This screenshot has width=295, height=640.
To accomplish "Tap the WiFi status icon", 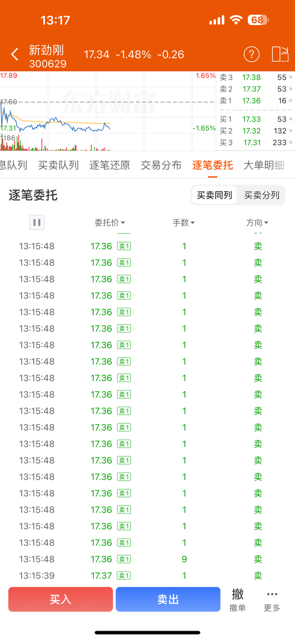I will (236, 20).
